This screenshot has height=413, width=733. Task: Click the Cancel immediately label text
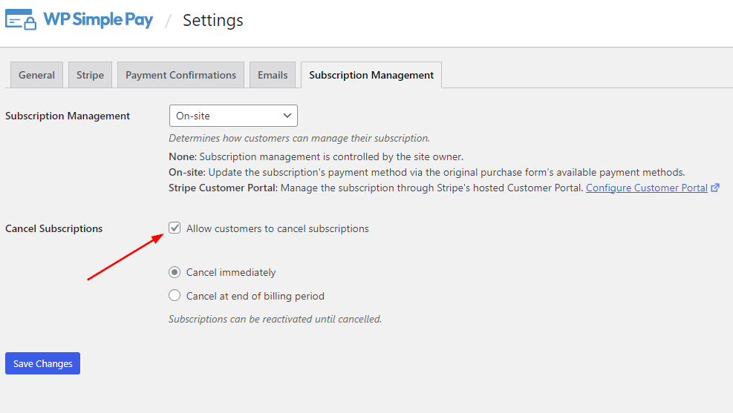tap(231, 272)
